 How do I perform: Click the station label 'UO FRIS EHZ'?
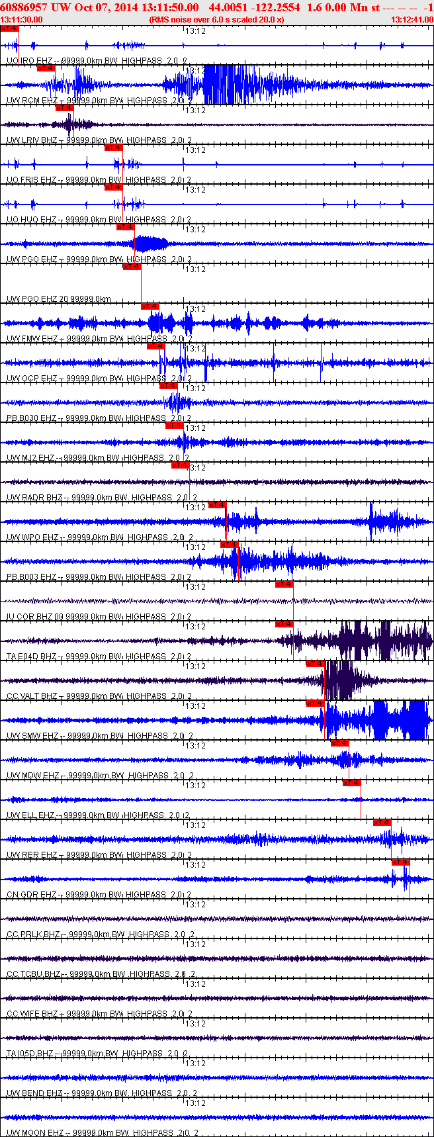point(32,180)
